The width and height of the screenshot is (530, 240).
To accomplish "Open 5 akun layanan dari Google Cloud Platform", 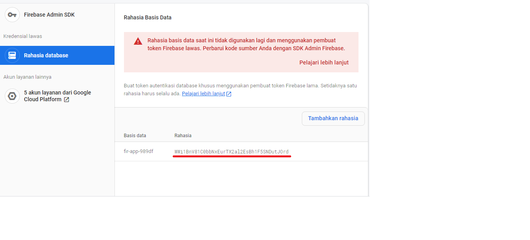I will pyautogui.click(x=57, y=96).
